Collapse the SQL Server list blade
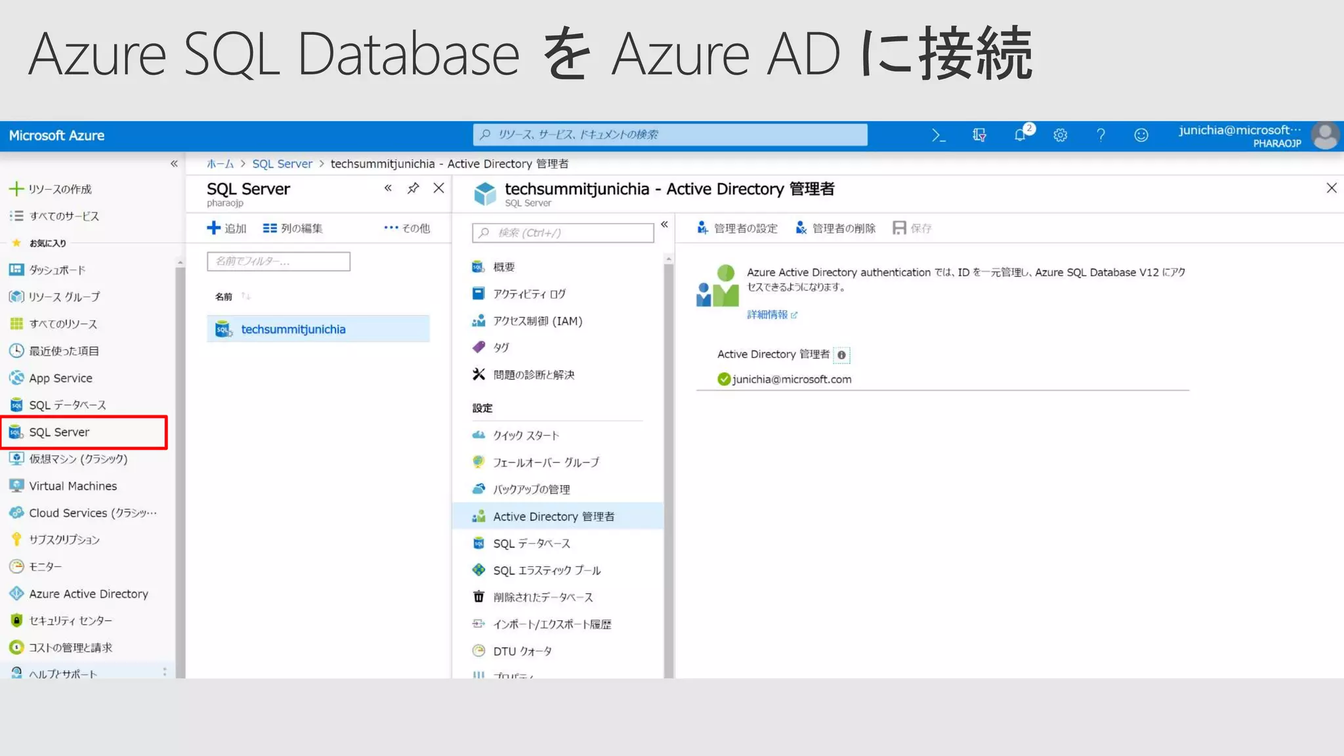 388,188
